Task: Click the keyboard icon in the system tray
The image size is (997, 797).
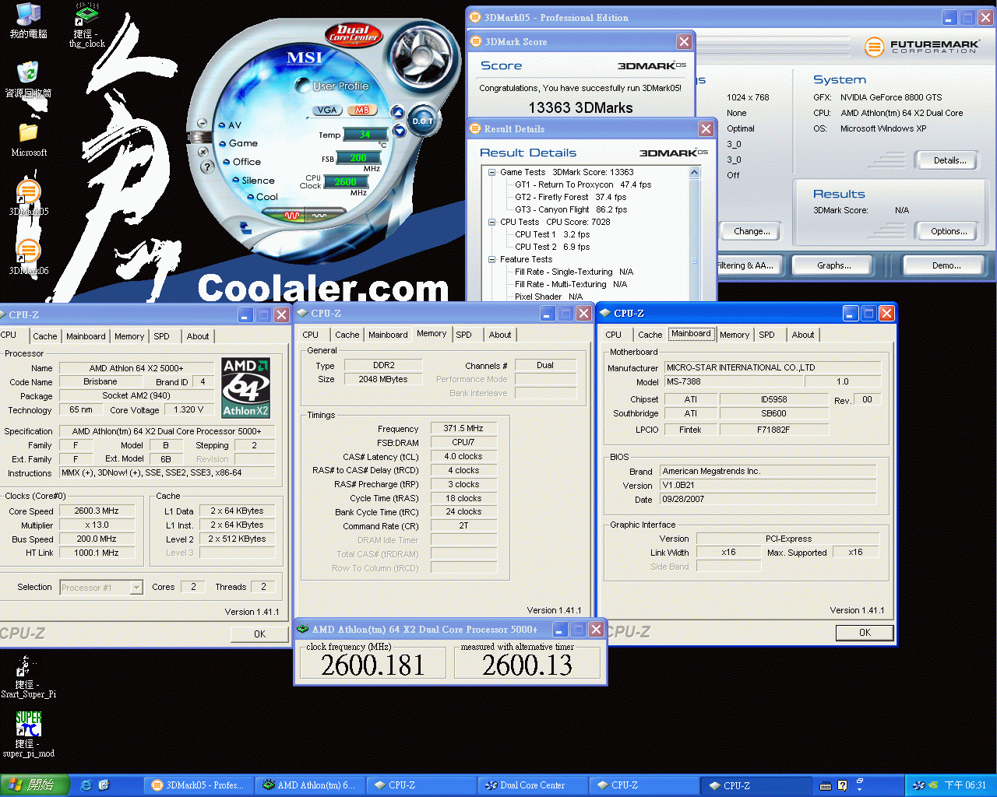Action: pos(826,785)
